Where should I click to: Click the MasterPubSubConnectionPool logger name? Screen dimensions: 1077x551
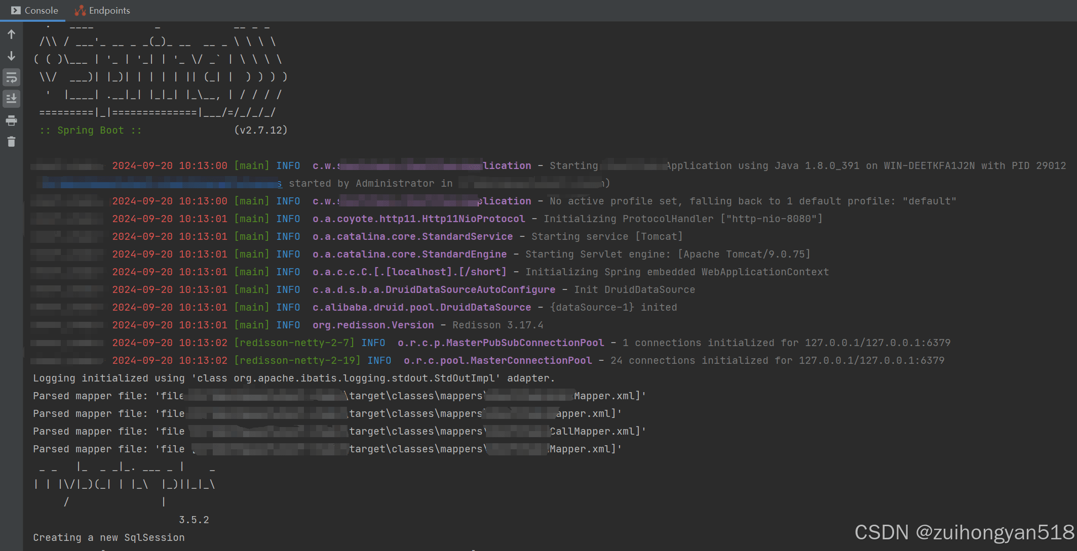pyautogui.click(x=501, y=343)
